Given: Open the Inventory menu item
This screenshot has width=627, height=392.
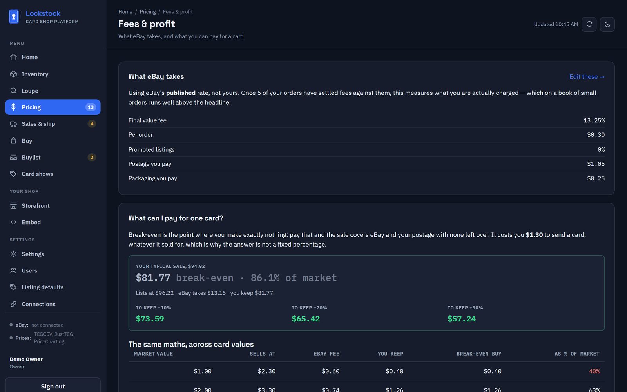Looking at the screenshot, I should [x=53, y=74].
